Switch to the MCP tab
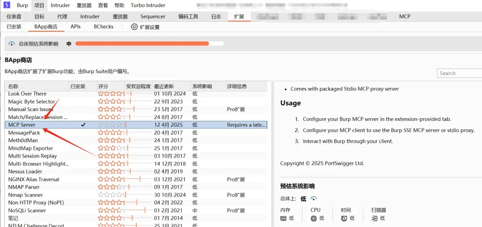482x227 pixels. pos(404,17)
